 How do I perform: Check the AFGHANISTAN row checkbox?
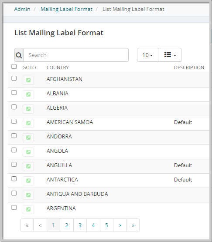pos(14,78)
